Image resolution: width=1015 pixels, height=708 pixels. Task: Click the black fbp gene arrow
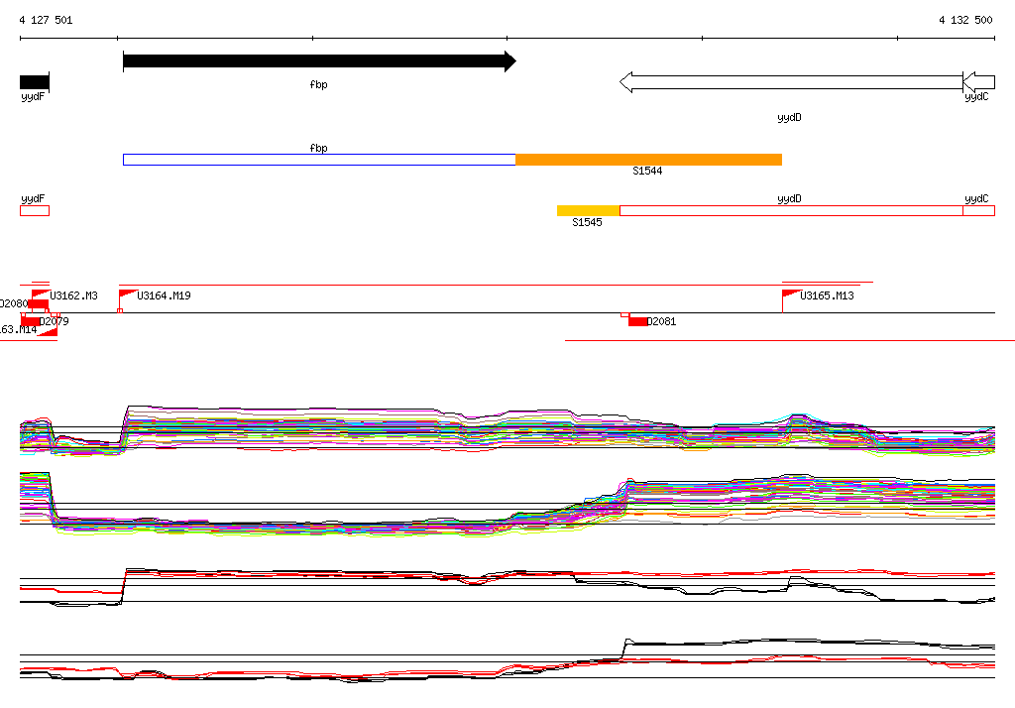pyautogui.click(x=319, y=61)
